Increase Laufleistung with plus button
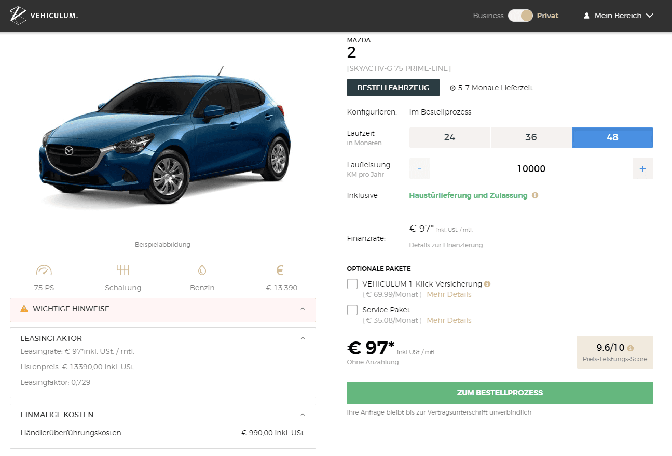This screenshot has height=456, width=672. [643, 168]
